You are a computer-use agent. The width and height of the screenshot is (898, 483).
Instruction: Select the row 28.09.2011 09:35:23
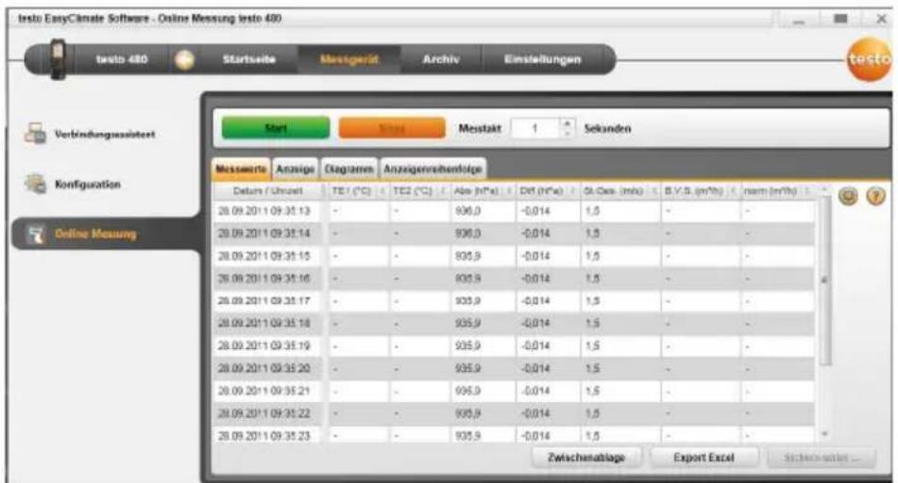[x=514, y=434]
